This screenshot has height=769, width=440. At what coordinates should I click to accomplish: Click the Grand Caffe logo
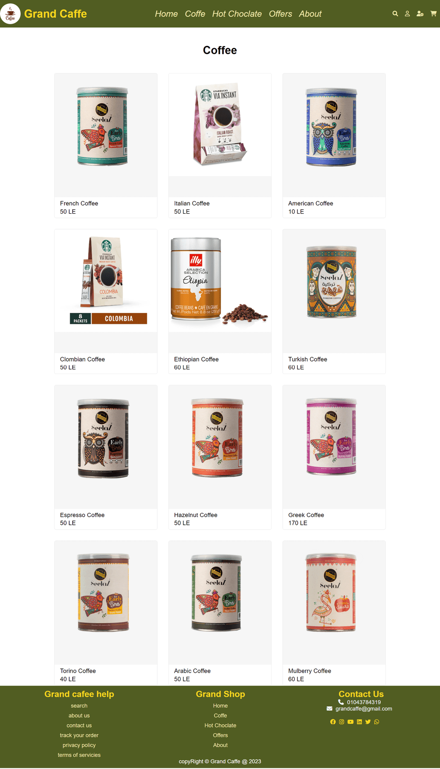(x=10, y=14)
